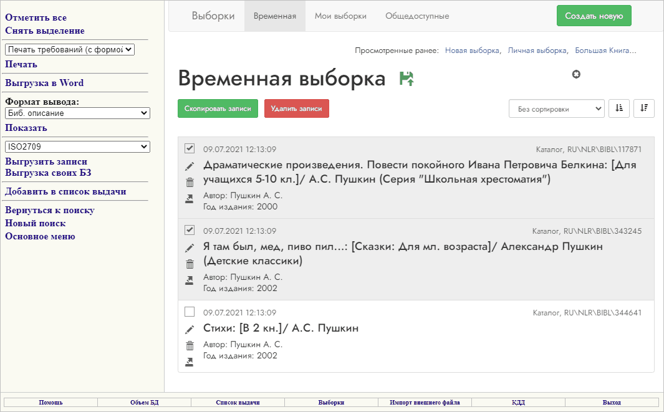Click the Основное меню link

41,236
